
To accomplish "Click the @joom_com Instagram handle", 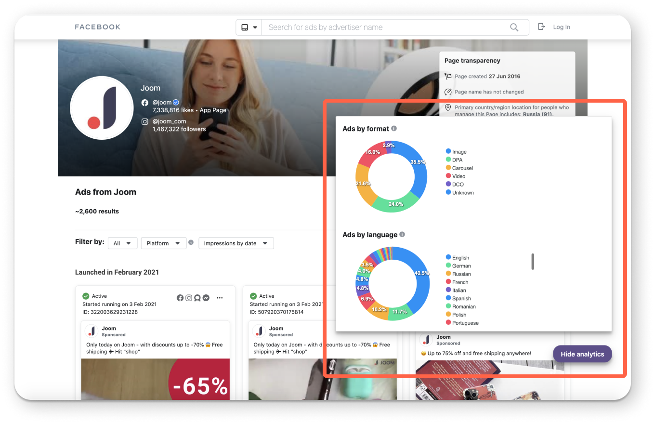I will pos(169,121).
